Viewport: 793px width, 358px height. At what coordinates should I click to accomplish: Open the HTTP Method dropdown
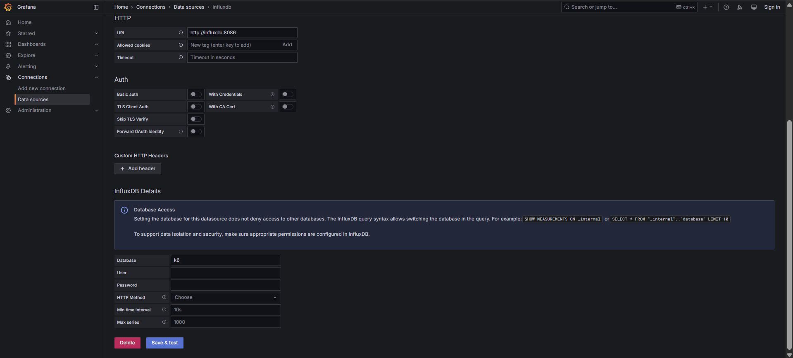pos(226,297)
